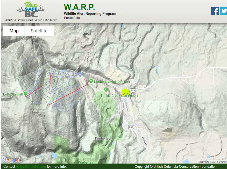Switch to Satellite view tab
The image size is (227, 169).
[39, 31]
